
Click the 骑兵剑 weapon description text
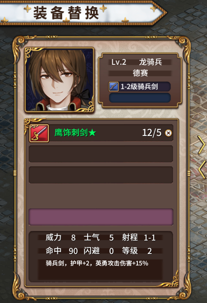[x=97, y=263]
